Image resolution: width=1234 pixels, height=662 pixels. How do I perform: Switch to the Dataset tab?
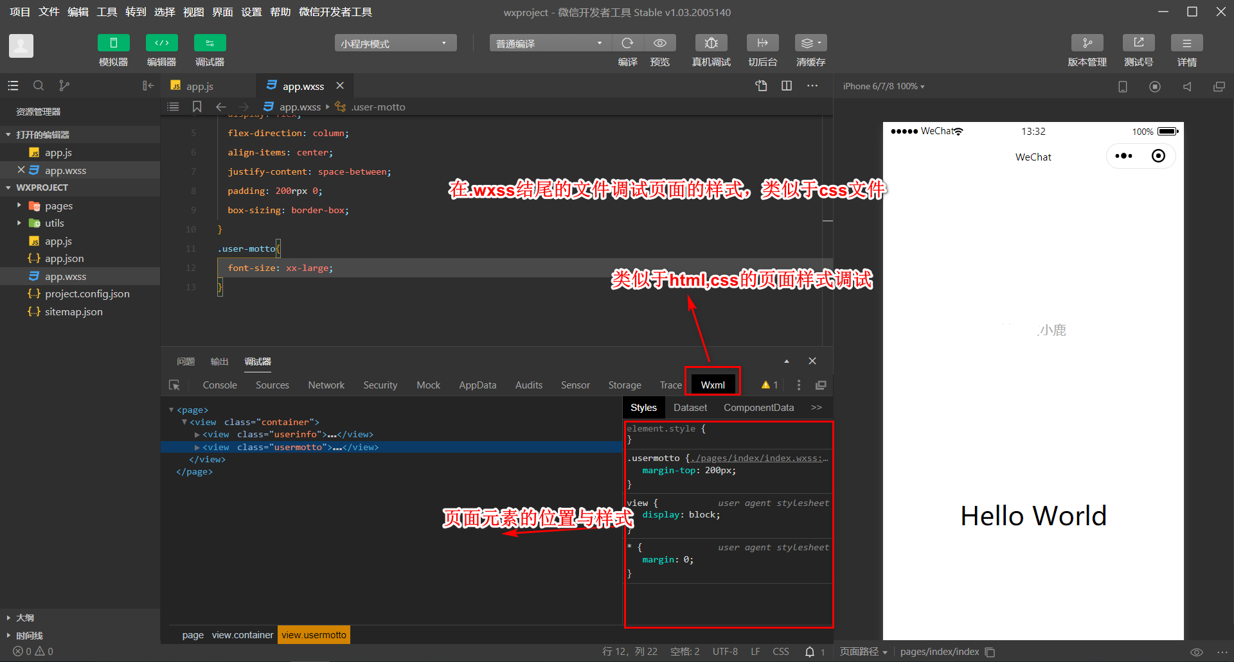click(x=690, y=407)
